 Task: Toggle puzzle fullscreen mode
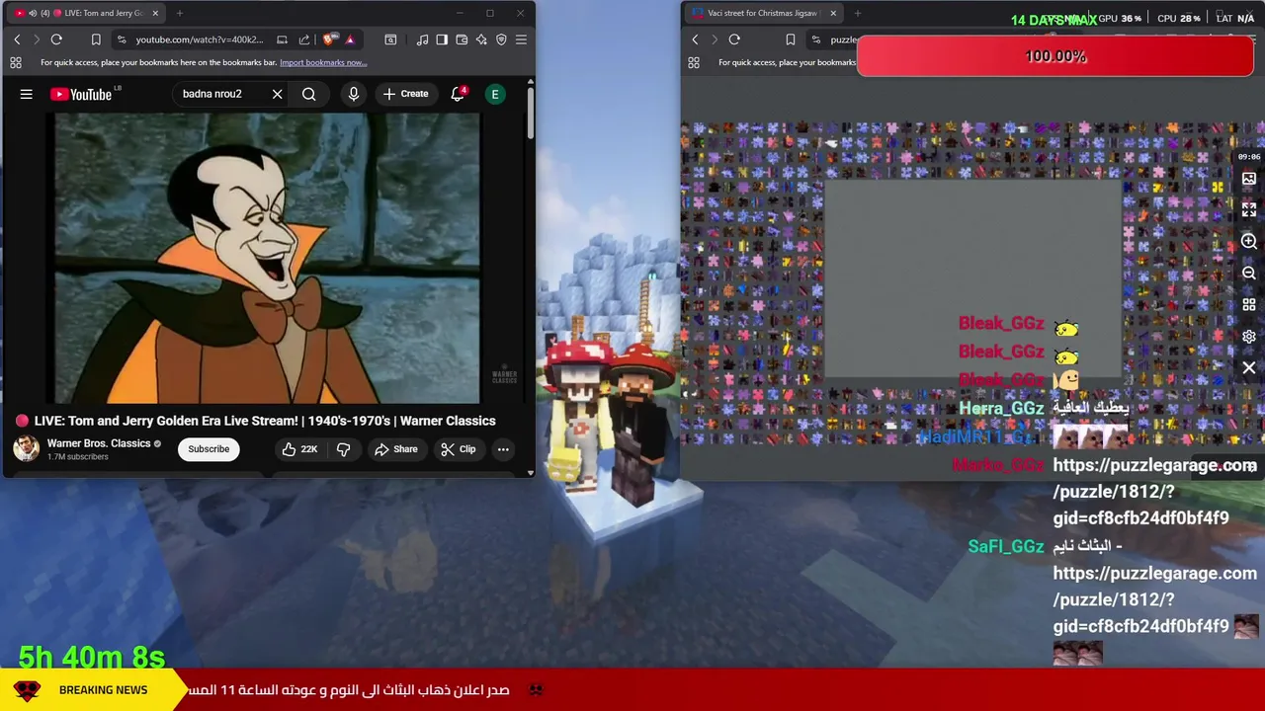click(x=1249, y=210)
